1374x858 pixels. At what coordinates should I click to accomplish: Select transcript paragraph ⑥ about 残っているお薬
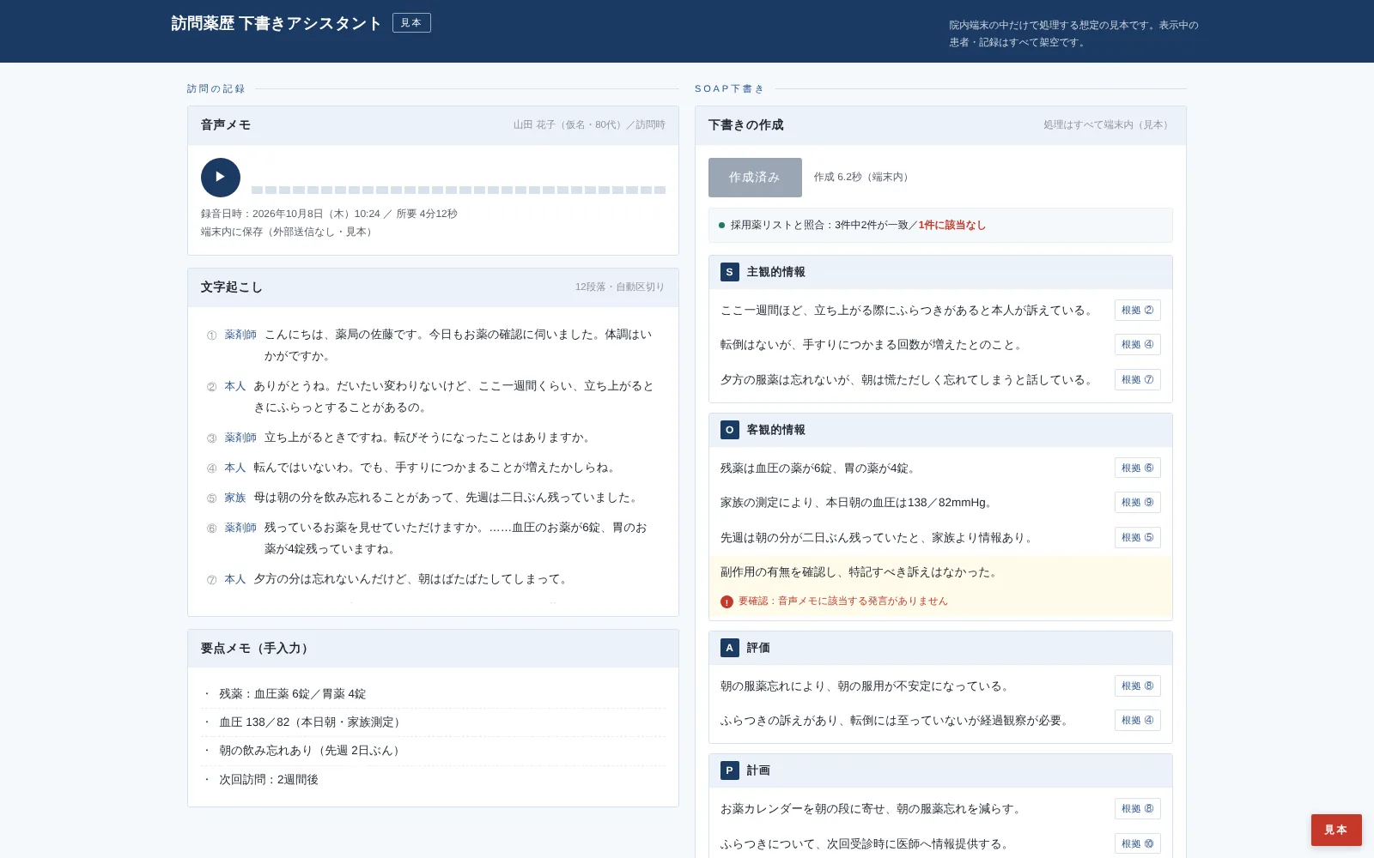[433, 538]
